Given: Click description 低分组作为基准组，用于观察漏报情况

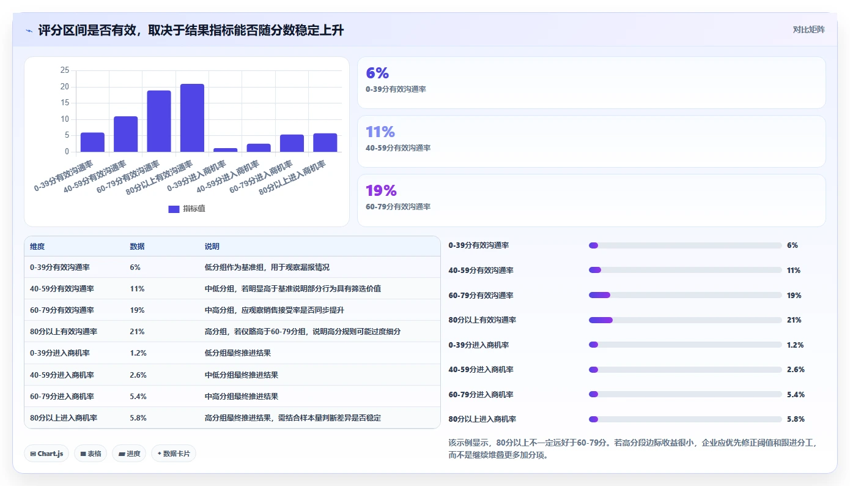Looking at the screenshot, I should 267,267.
